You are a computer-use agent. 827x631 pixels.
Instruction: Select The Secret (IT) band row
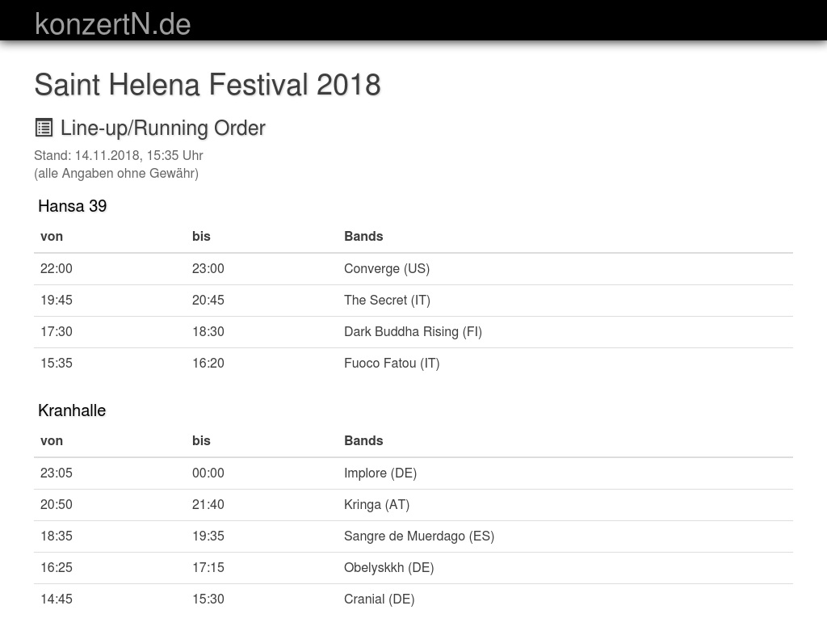(387, 300)
